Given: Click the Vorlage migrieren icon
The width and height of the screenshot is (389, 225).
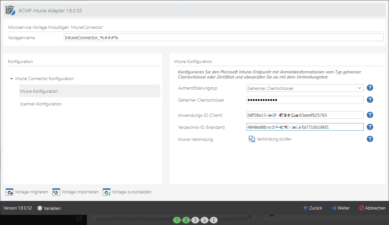Looking at the screenshot, I should click(10, 192).
